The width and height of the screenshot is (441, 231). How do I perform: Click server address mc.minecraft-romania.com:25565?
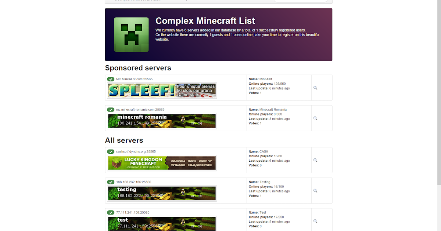pyautogui.click(x=140, y=110)
